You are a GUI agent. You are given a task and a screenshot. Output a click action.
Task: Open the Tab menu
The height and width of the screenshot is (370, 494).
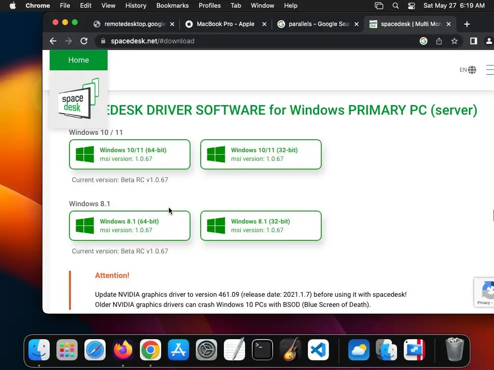235,6
